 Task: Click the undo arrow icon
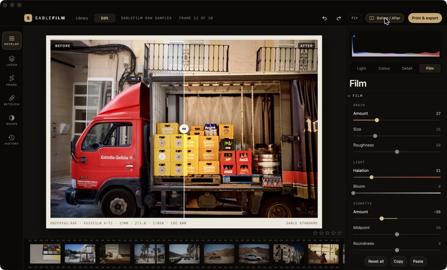pyautogui.click(x=324, y=18)
